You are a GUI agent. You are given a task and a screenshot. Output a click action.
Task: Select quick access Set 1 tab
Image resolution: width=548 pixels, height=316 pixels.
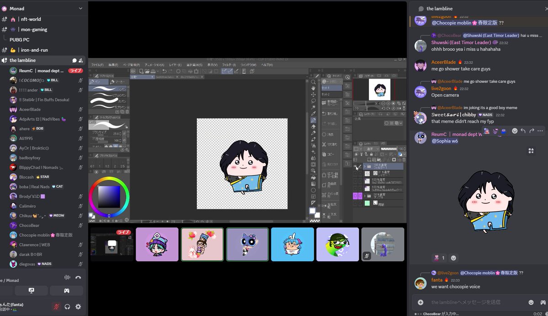tap(332, 88)
